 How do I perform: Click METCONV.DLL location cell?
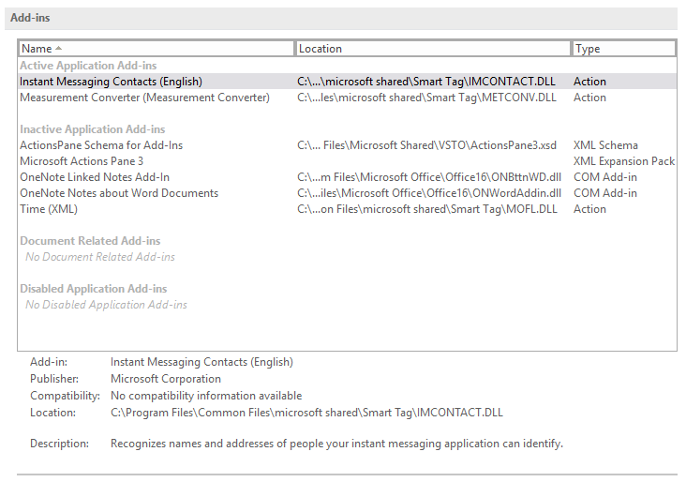coord(426,98)
